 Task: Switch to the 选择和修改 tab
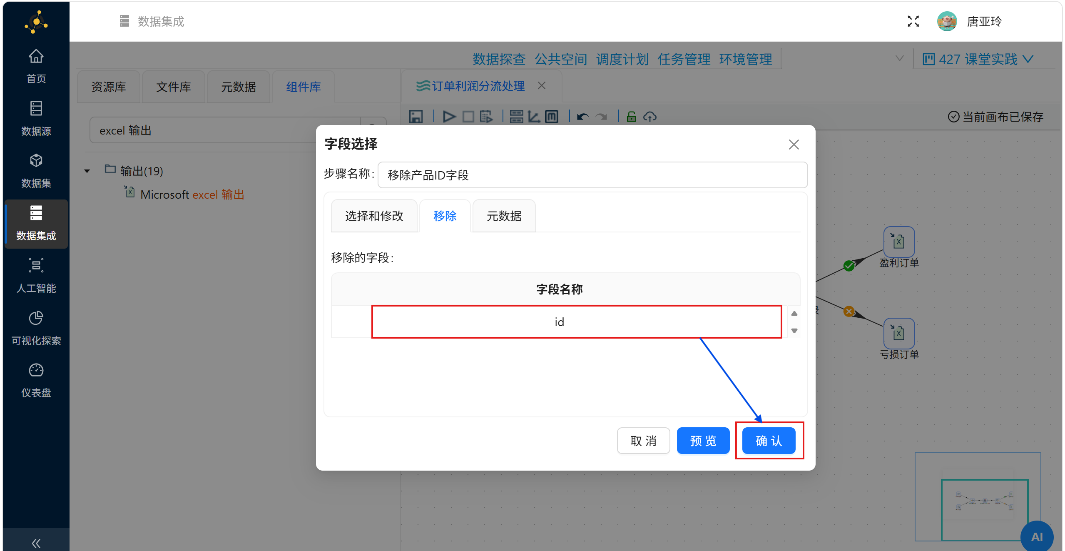[374, 216]
